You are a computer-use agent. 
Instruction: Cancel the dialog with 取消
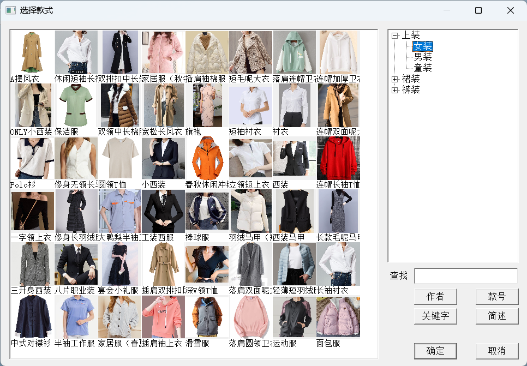(496, 351)
